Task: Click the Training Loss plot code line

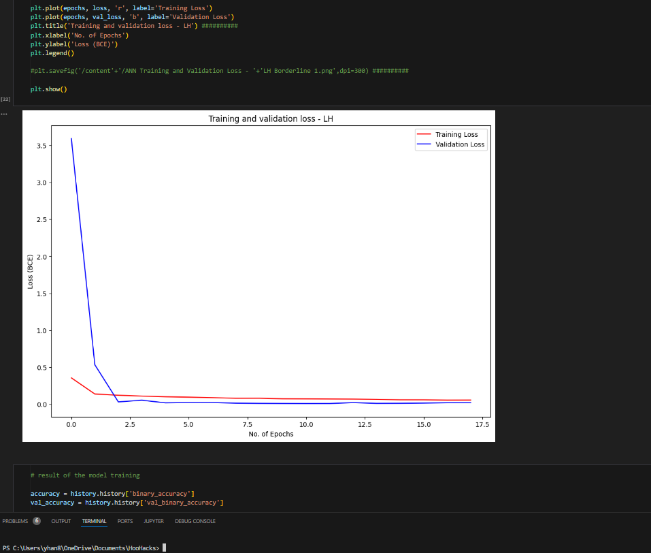Action: pyautogui.click(x=121, y=8)
